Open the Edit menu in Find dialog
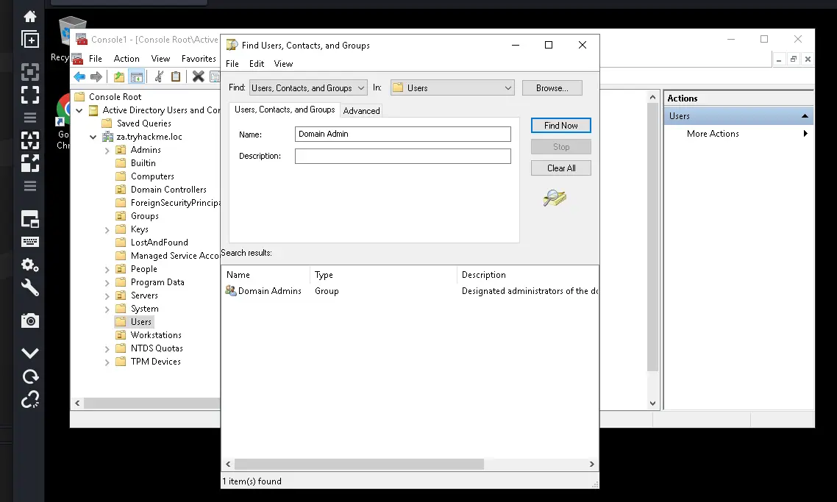The image size is (837, 502). (256, 63)
